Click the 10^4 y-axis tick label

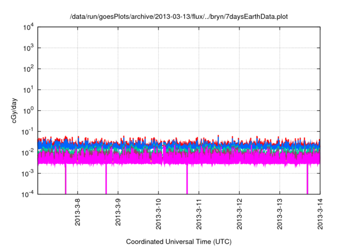[29, 28]
